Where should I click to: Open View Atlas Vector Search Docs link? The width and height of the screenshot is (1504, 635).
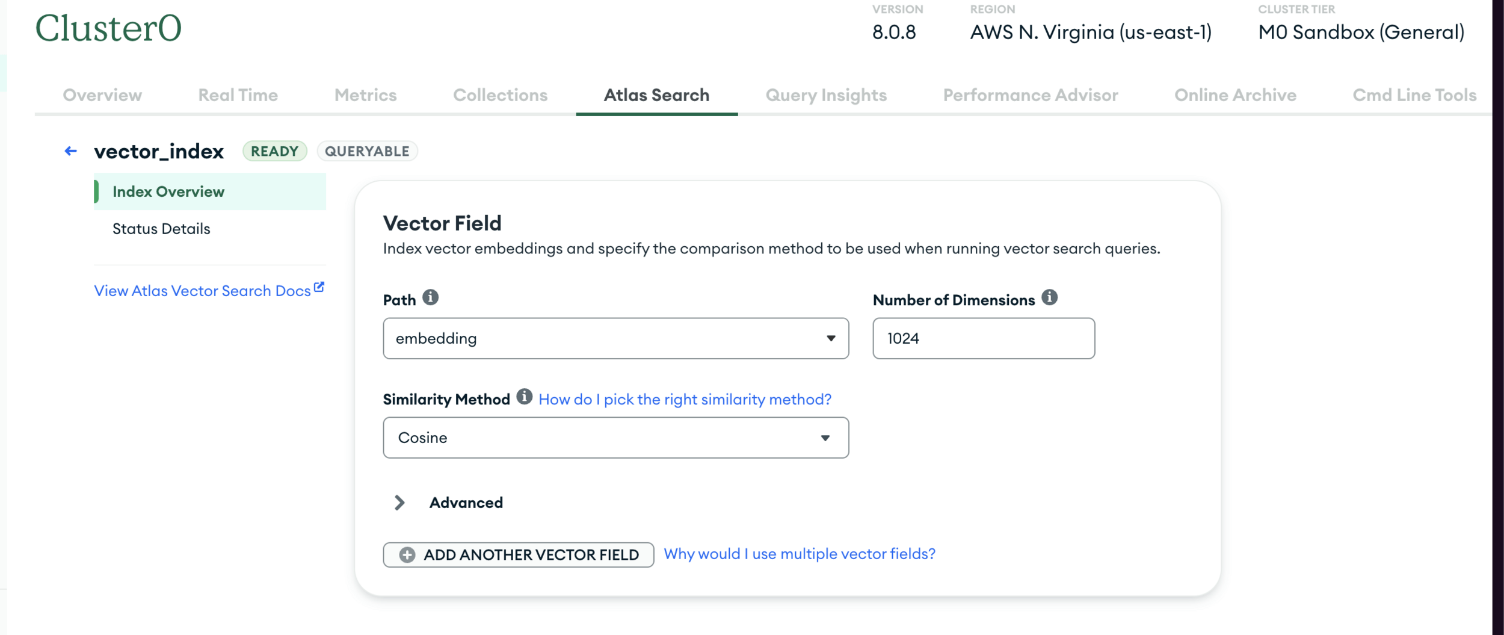pyautogui.click(x=202, y=291)
